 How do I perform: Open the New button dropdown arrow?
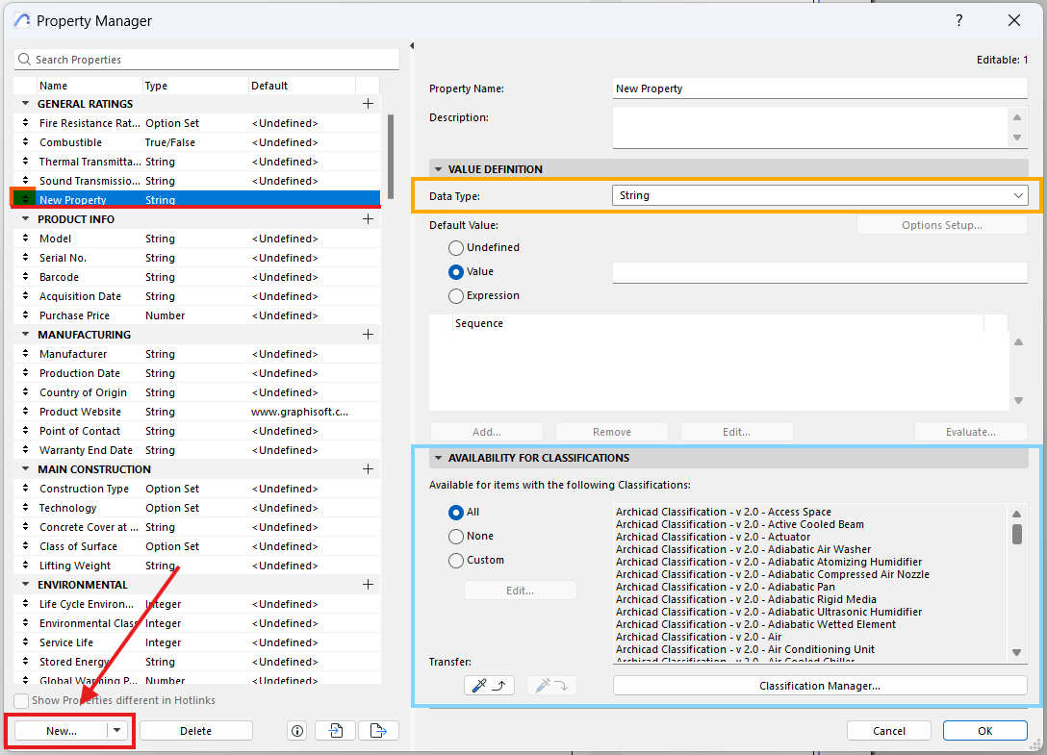point(117,731)
